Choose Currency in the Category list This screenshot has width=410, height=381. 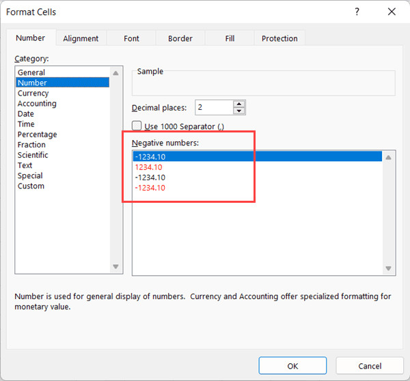tap(33, 93)
